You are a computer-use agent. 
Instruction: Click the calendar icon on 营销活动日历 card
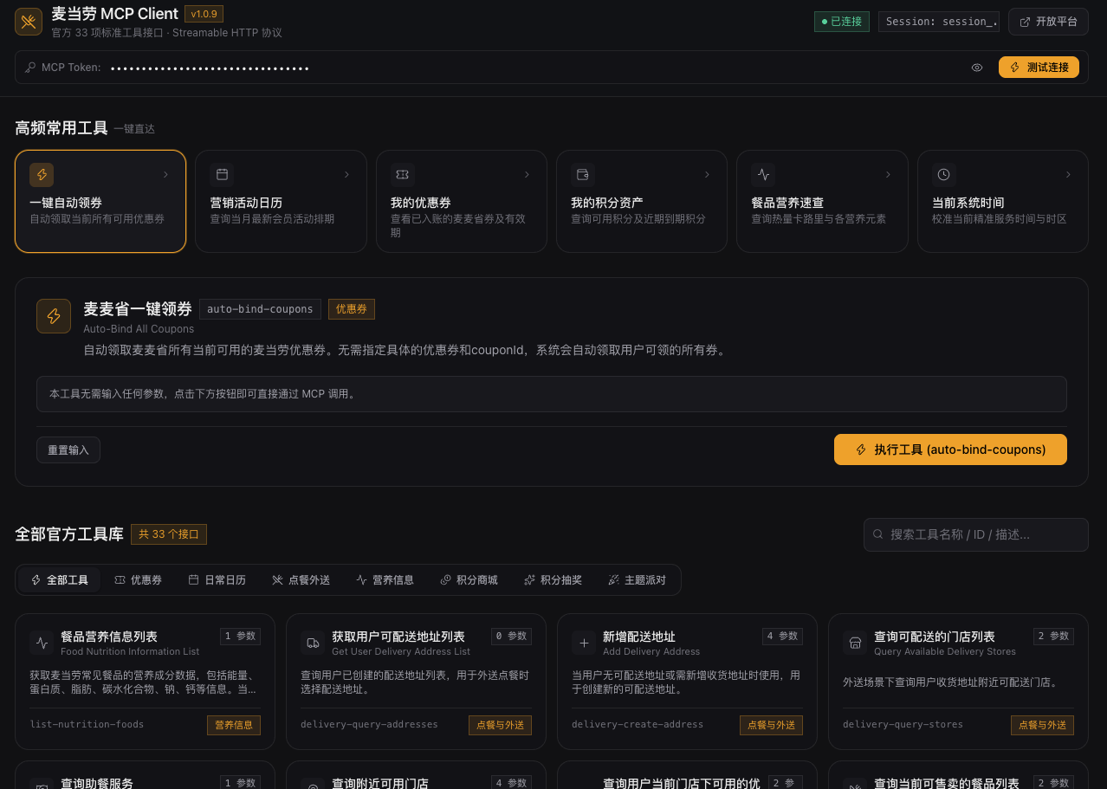tap(222, 174)
